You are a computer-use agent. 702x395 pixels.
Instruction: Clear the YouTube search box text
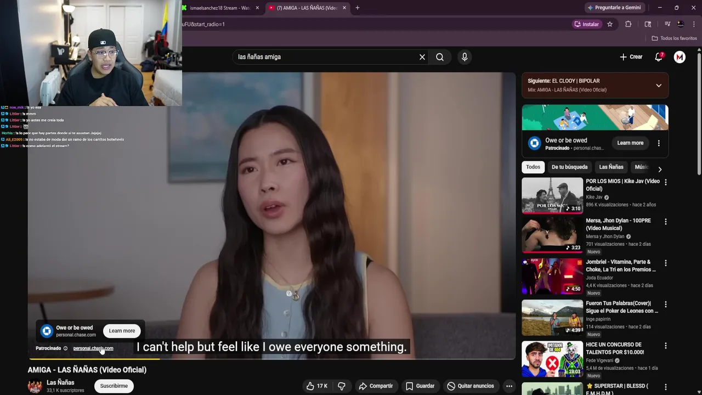click(422, 57)
